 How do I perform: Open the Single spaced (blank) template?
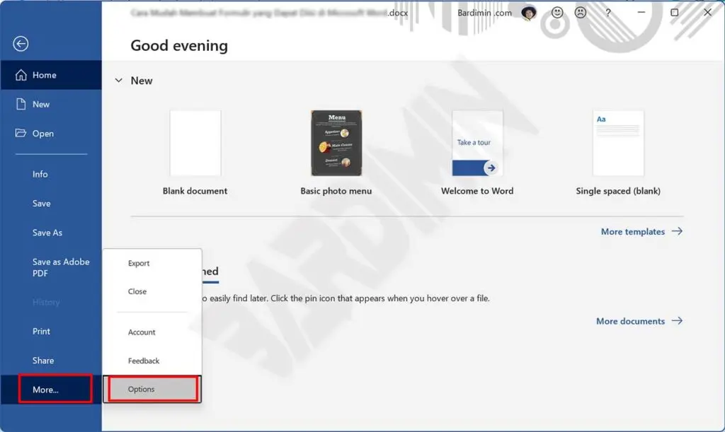click(x=618, y=143)
